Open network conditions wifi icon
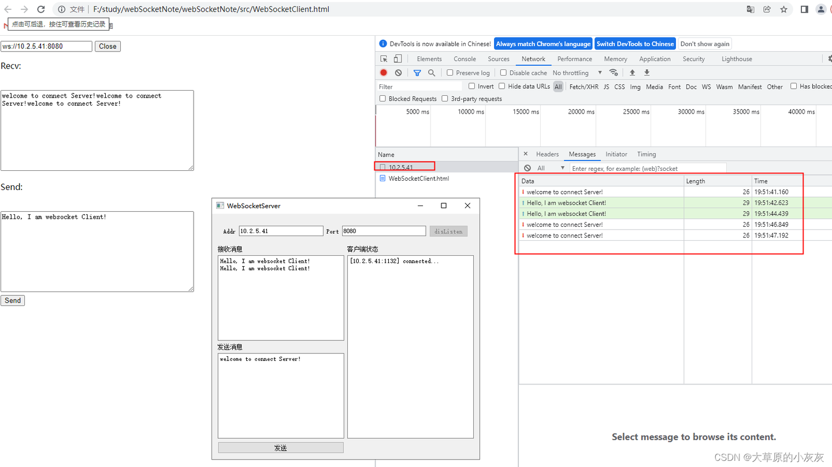 (614, 73)
